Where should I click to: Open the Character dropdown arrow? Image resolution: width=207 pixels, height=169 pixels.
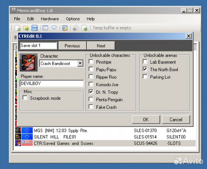pyautogui.click(x=80, y=64)
